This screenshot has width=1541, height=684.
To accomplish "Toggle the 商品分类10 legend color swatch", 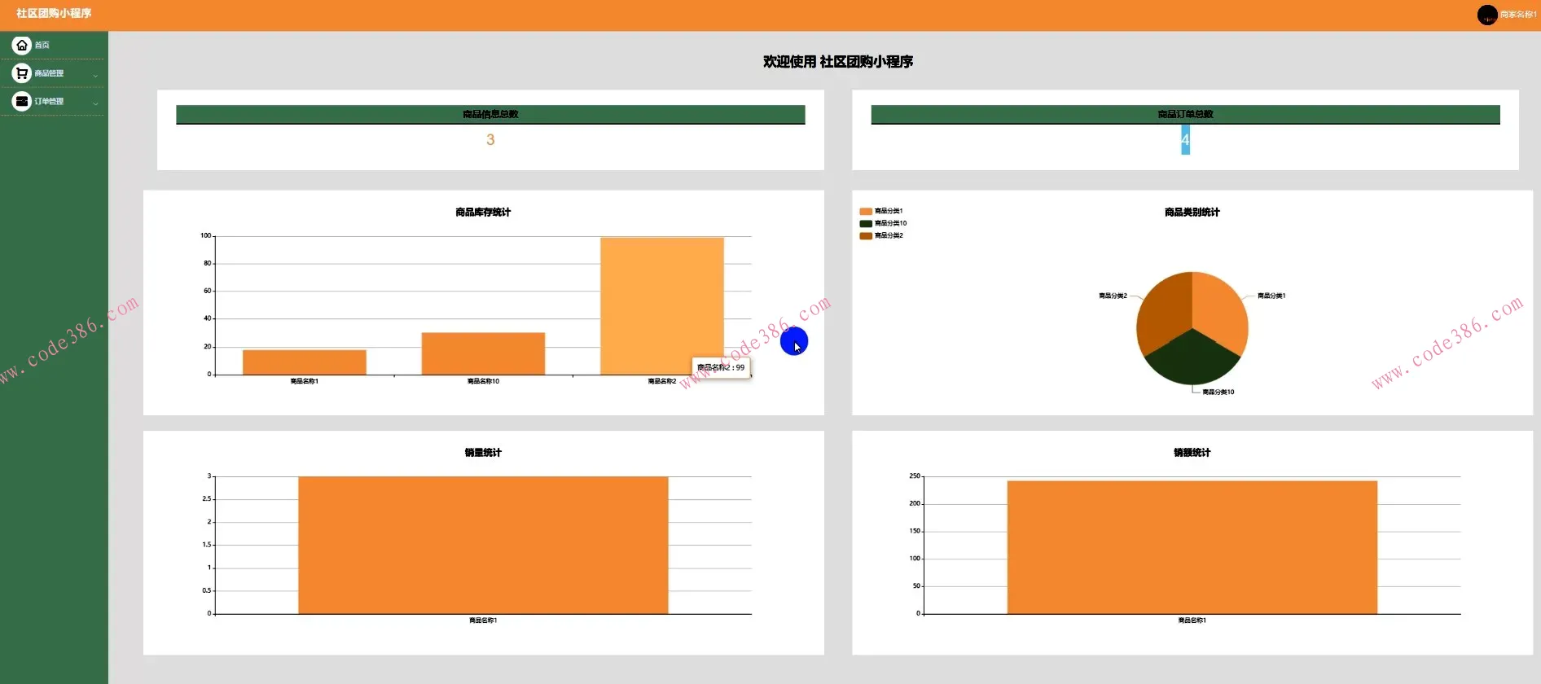I will coord(866,223).
